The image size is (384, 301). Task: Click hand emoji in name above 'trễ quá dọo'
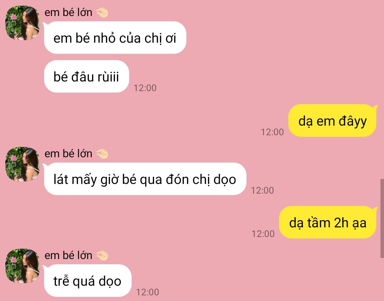click(x=102, y=256)
